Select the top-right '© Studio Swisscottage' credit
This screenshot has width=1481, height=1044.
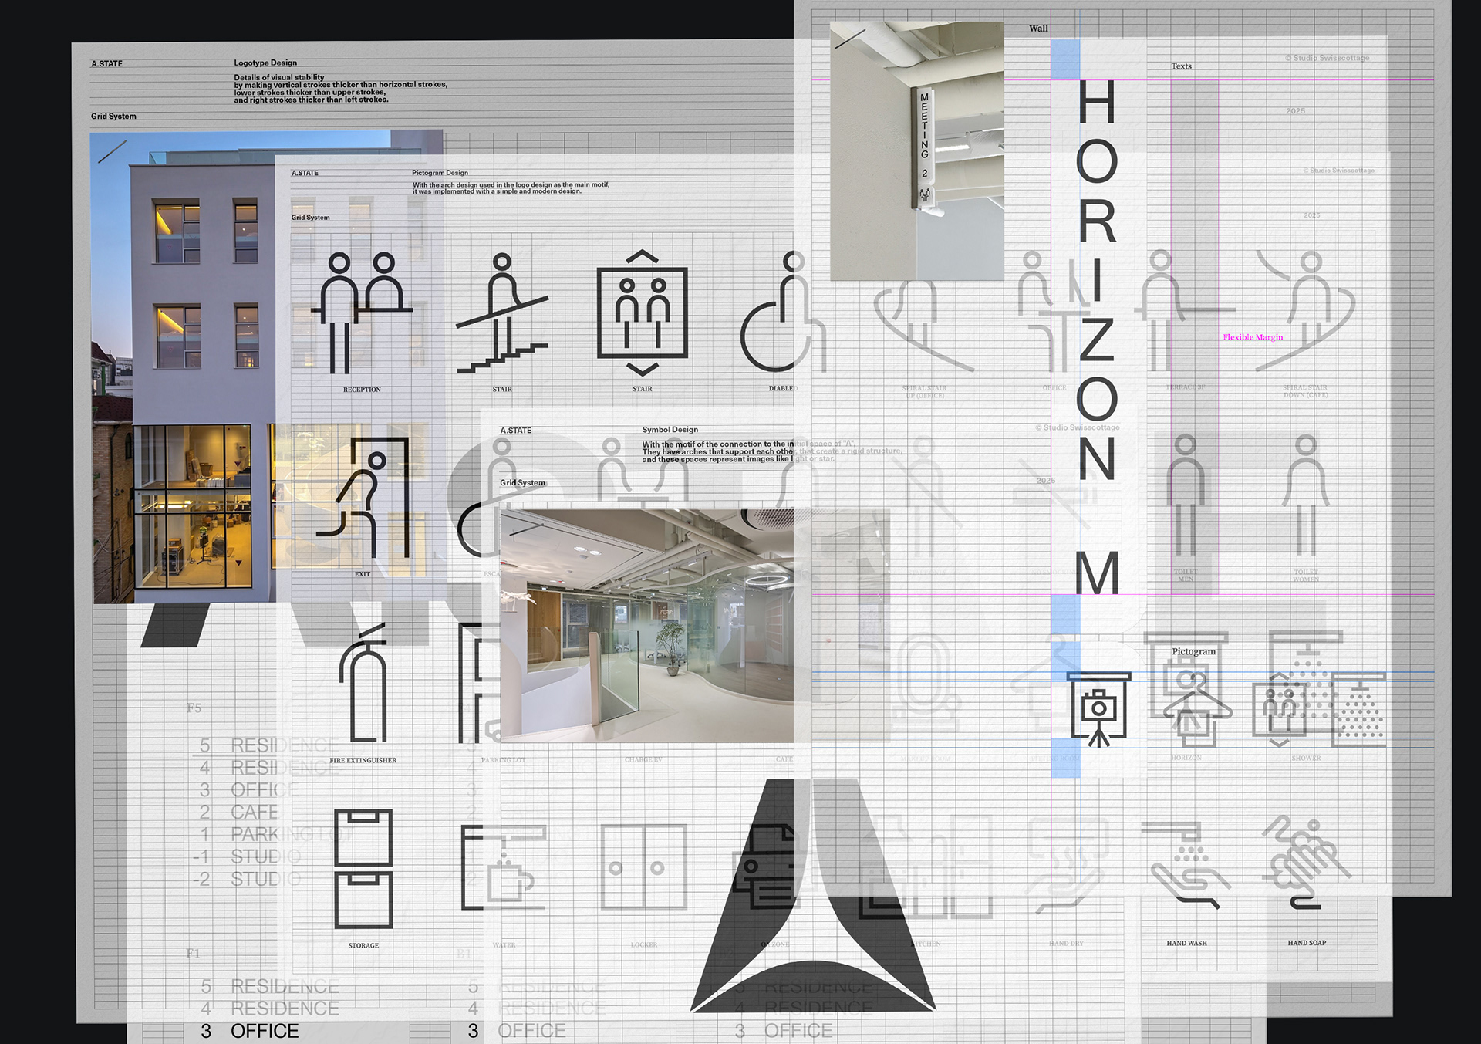coord(1328,58)
